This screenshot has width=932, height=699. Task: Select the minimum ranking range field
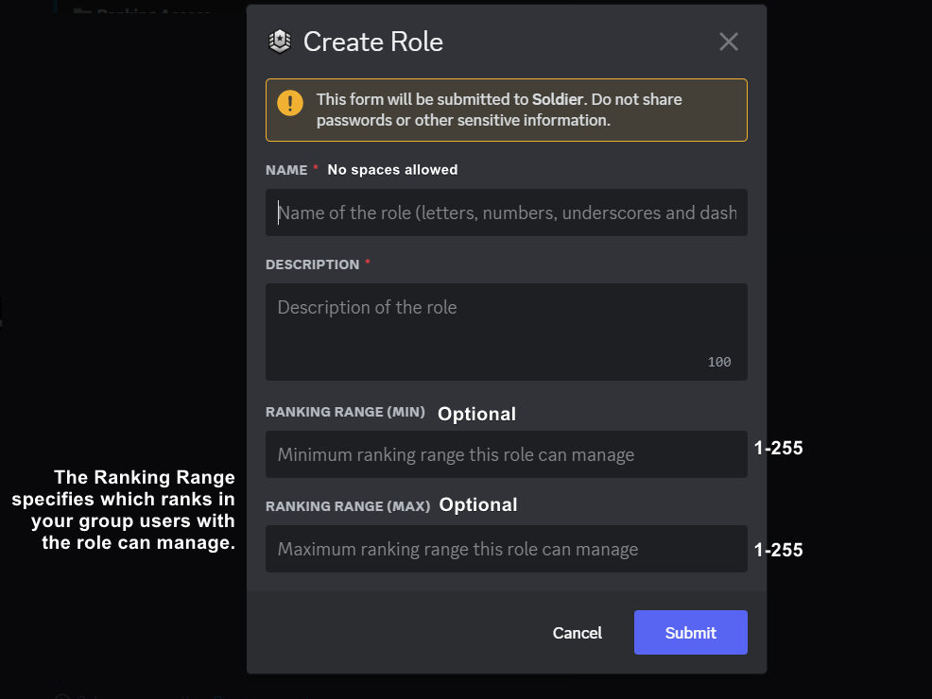[x=507, y=454]
